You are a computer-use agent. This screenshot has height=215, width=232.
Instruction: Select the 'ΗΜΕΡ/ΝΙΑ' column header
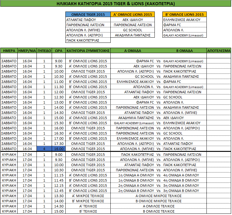point(27,51)
